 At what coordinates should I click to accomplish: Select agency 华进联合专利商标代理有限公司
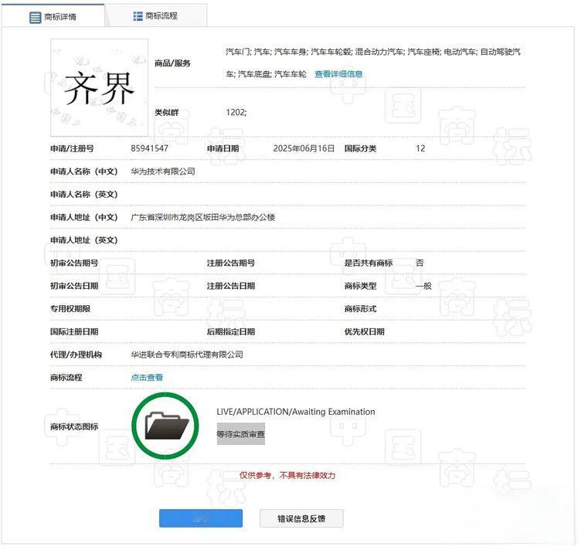(187, 355)
